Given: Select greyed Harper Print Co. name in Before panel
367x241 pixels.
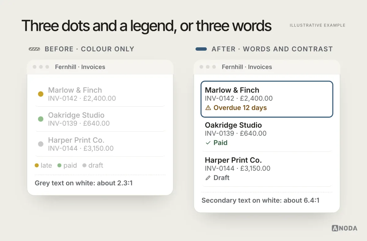Looking at the screenshot, I should [x=76, y=140].
